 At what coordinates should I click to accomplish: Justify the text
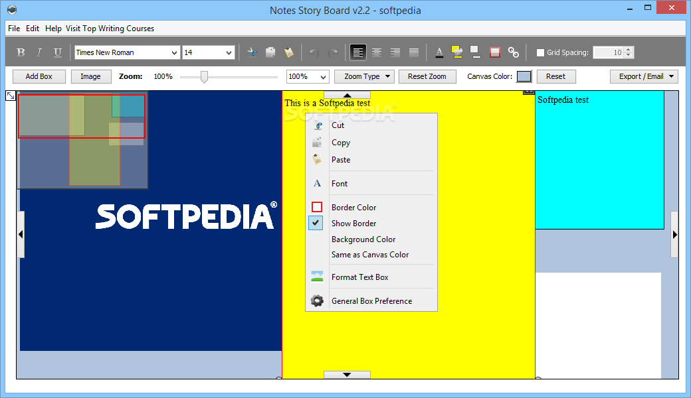point(414,52)
